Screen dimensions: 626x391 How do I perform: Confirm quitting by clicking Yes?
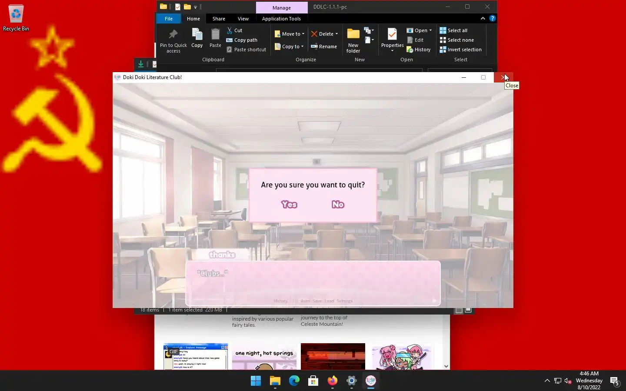289,204
